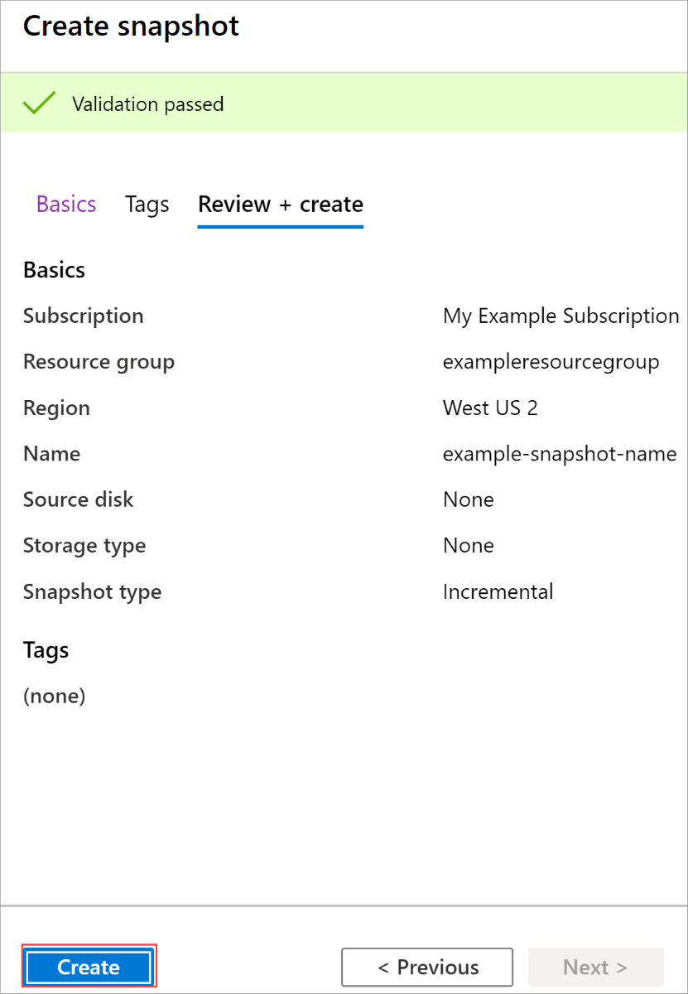Click the Create button
The height and width of the screenshot is (994, 688).
(88, 967)
